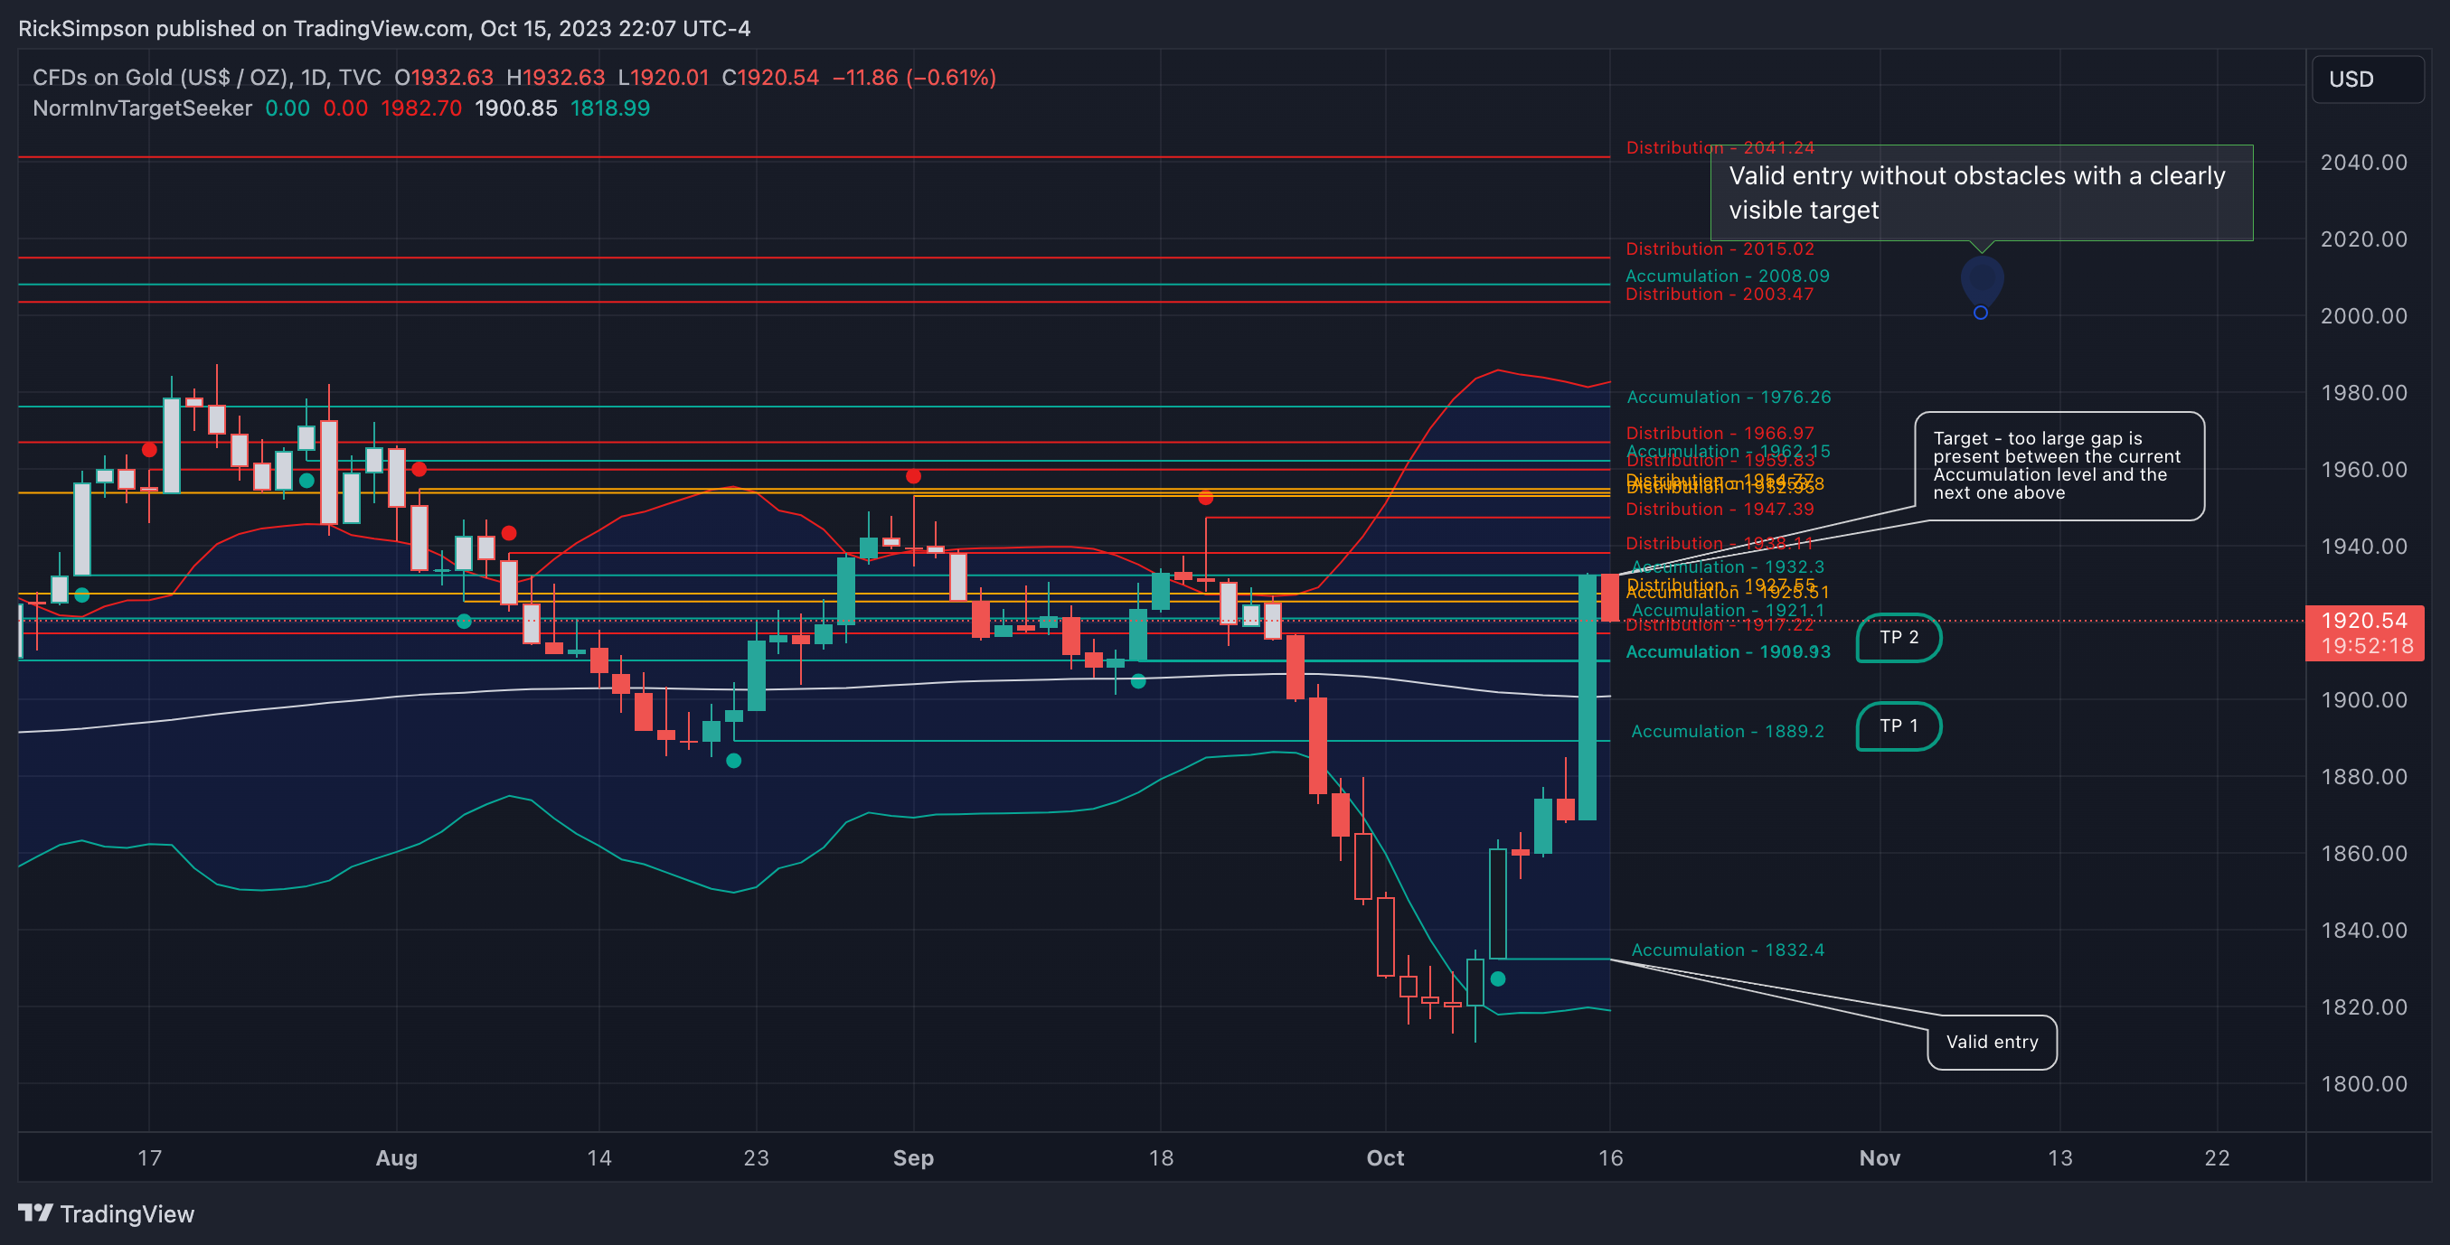
Task: Click 'Accumulation - 1832.4' level label
Action: (1727, 950)
